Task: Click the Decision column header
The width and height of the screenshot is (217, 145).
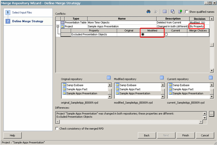Action: 200,18
